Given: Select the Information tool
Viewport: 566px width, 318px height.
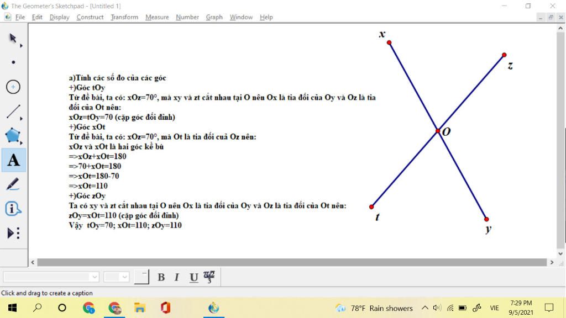Looking at the screenshot, I should click(13, 209).
